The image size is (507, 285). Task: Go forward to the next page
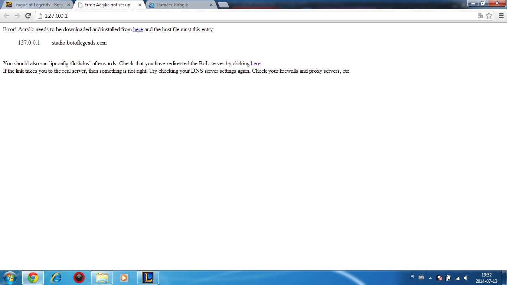pos(17,16)
